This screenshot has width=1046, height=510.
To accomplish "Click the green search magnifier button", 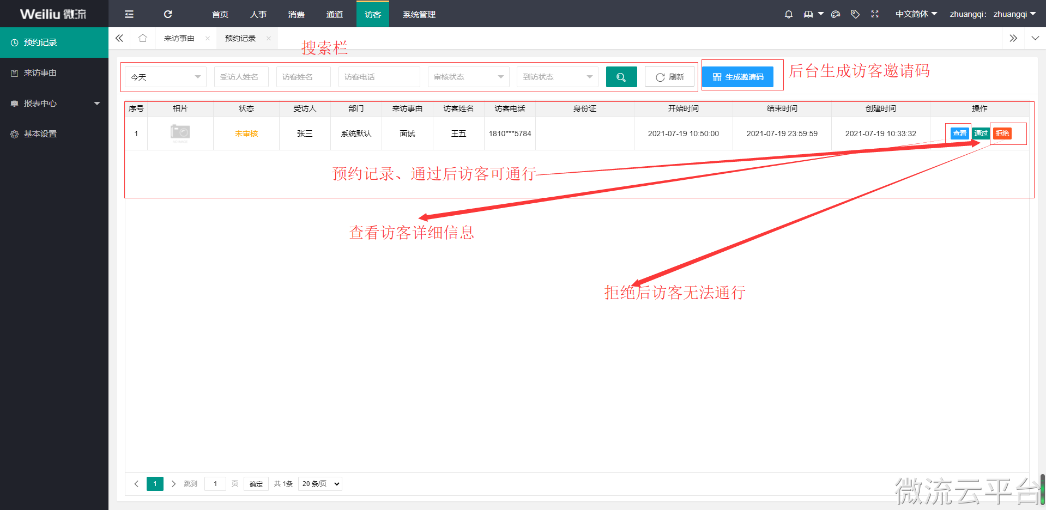I will tap(621, 77).
